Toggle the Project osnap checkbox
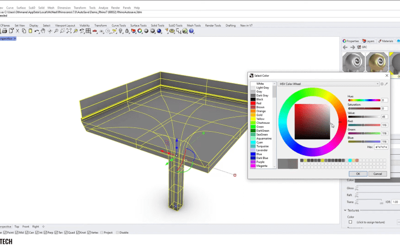This screenshot has height=248, width=400. [101, 233]
